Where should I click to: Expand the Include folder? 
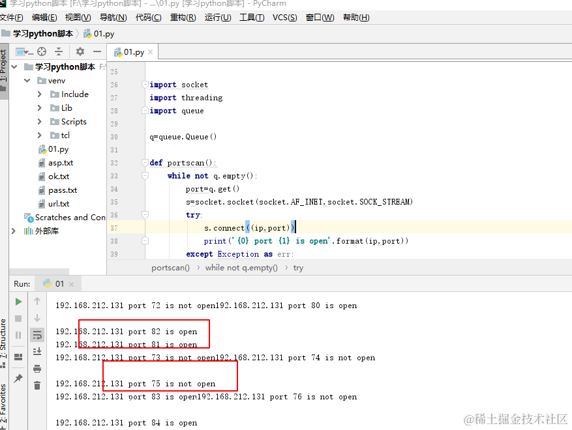[x=39, y=94]
